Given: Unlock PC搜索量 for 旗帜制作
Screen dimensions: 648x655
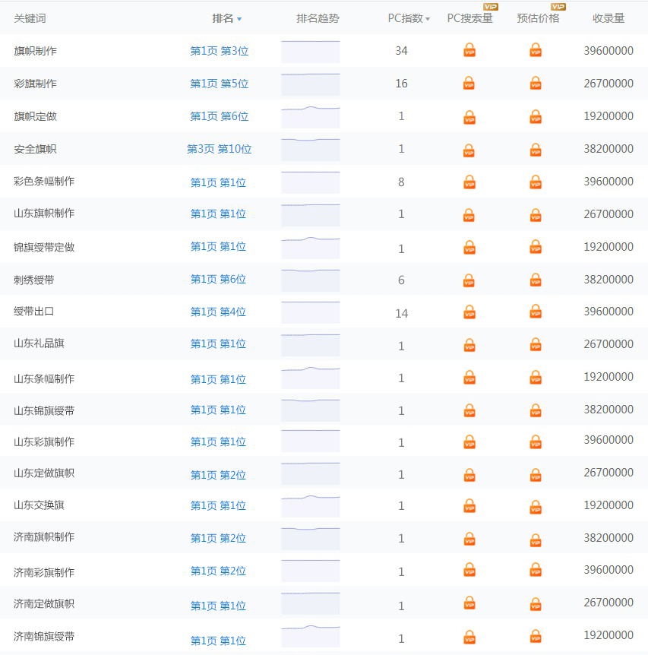Looking at the screenshot, I should pyautogui.click(x=469, y=51).
